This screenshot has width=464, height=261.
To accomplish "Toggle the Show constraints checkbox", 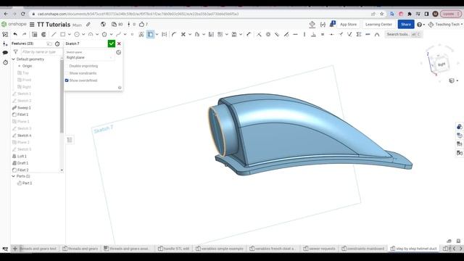I will click(67, 73).
